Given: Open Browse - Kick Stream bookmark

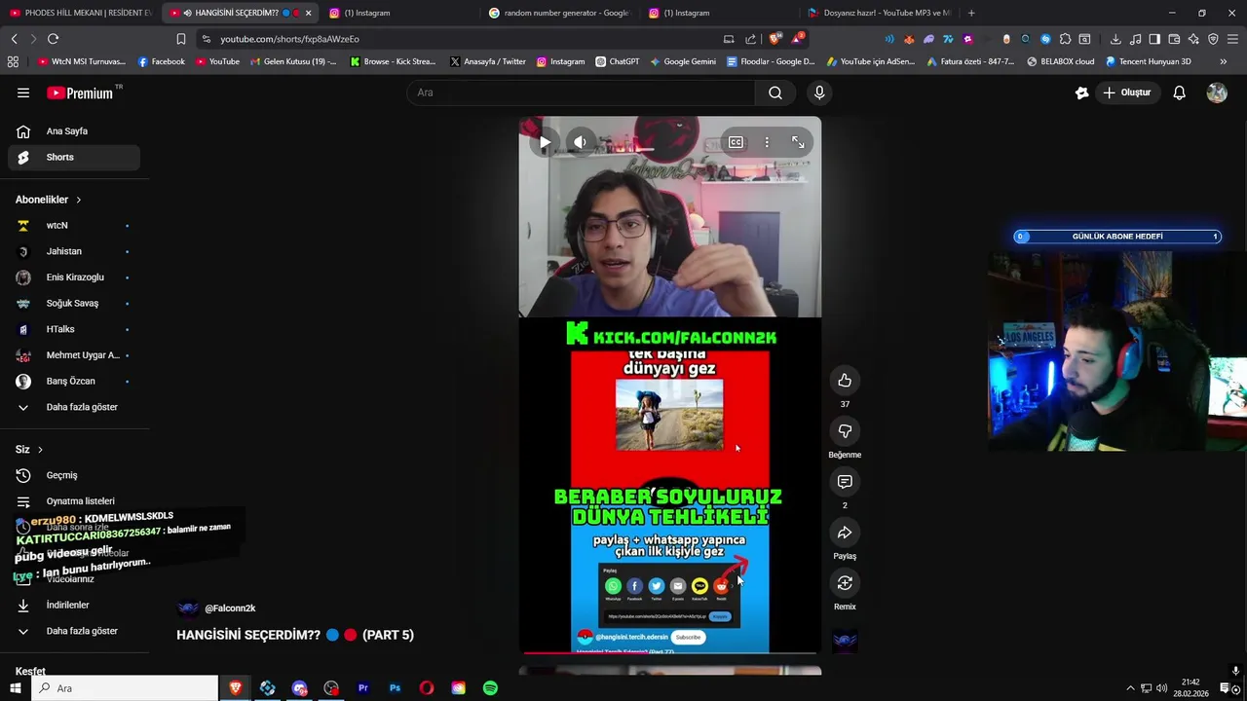Looking at the screenshot, I should (x=394, y=61).
